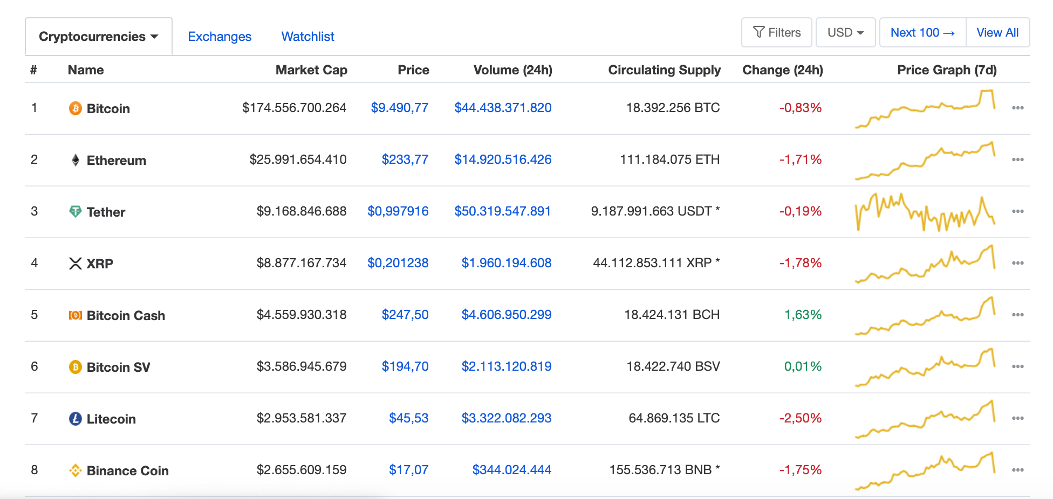Open the three-dot menu for Bitcoin SV row
This screenshot has width=1053, height=499.
1017,366
